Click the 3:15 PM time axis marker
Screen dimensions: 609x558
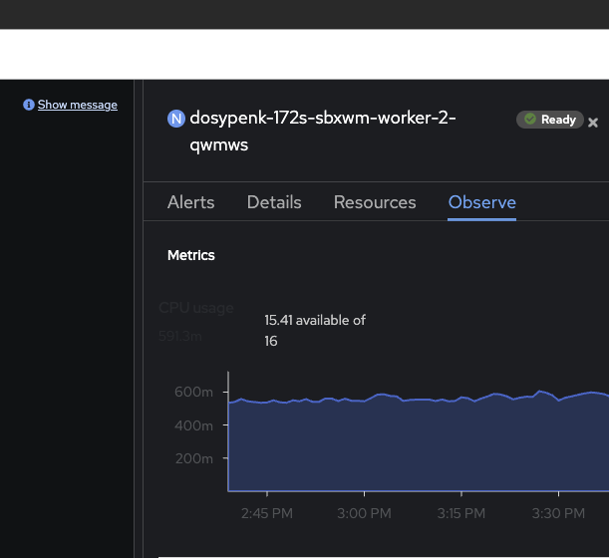(461, 514)
